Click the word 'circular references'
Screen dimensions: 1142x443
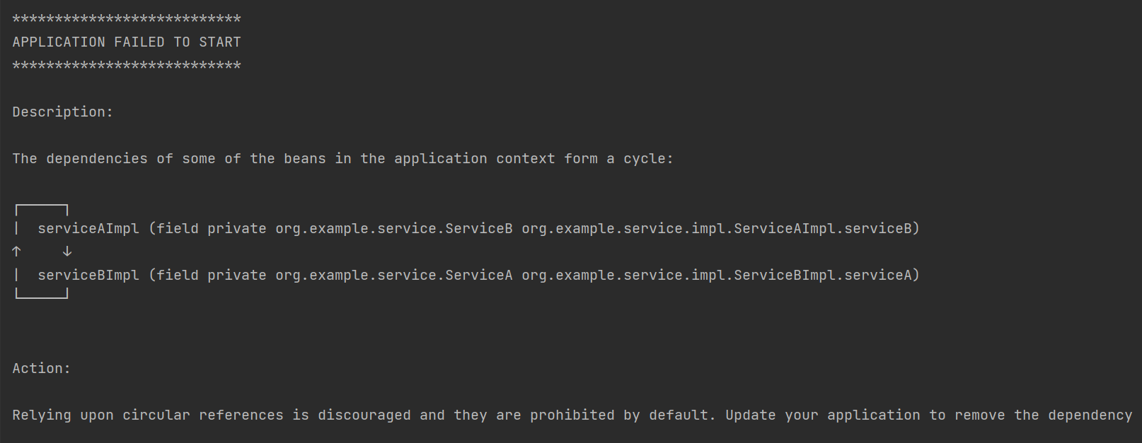click(x=202, y=415)
